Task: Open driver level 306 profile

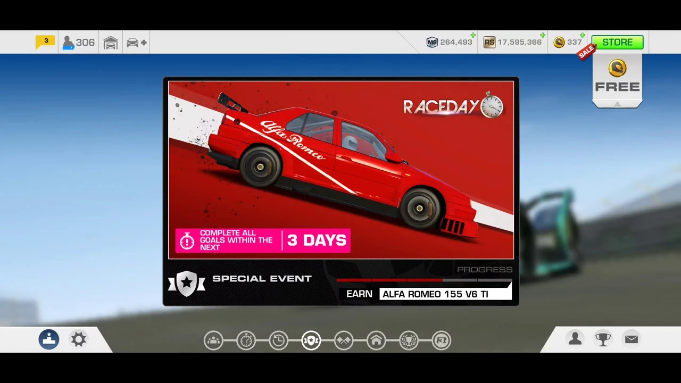Action: pyautogui.click(x=78, y=43)
